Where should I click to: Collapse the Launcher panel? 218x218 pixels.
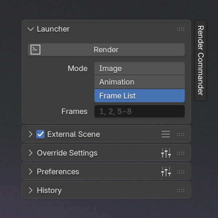click(31, 29)
